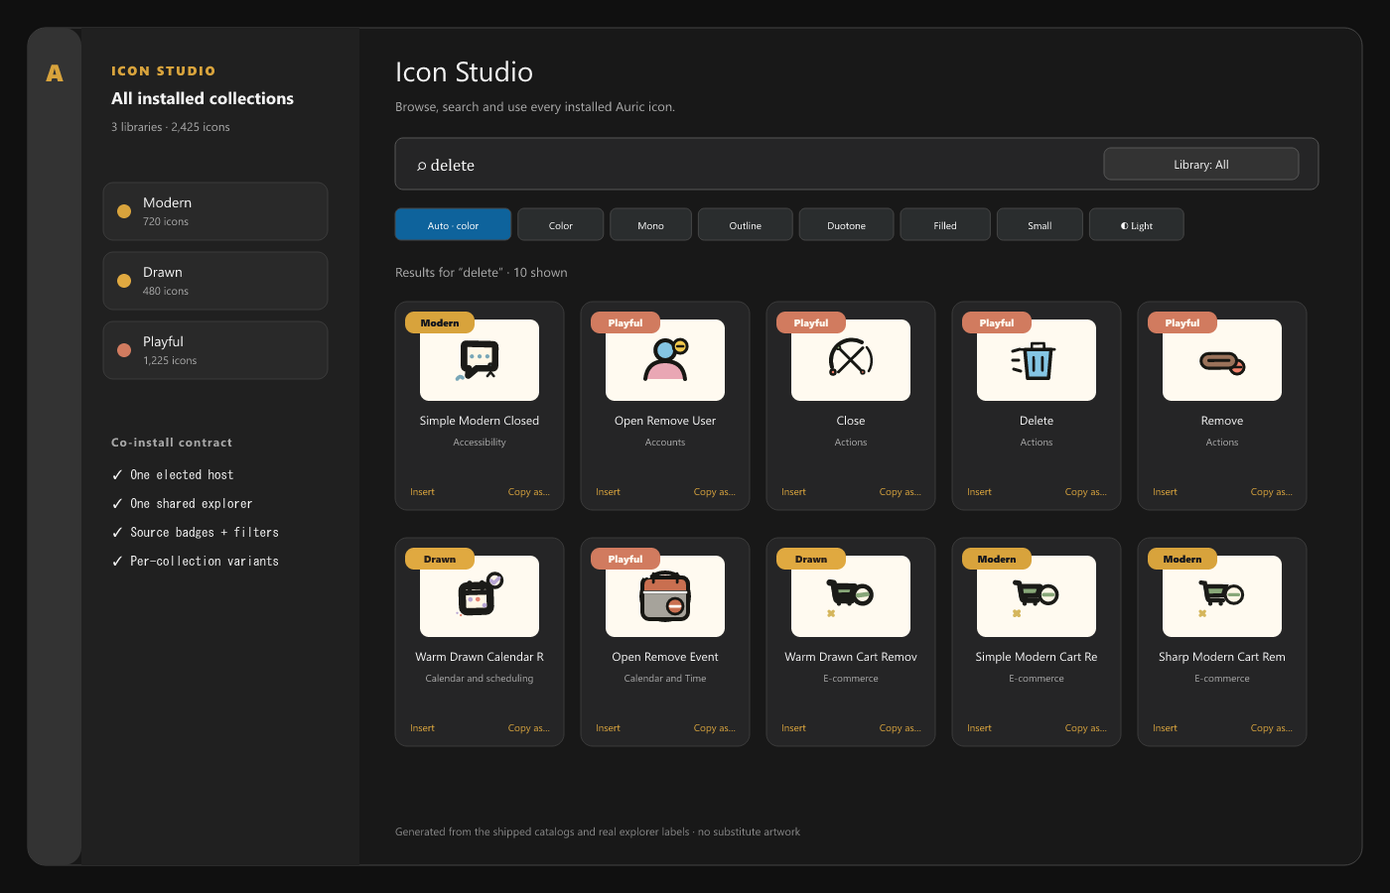Click the 'Accounts' category label
This screenshot has height=893, width=1390.
click(665, 443)
